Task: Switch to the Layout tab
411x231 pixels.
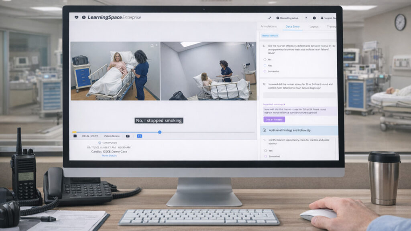Action: pyautogui.click(x=314, y=26)
